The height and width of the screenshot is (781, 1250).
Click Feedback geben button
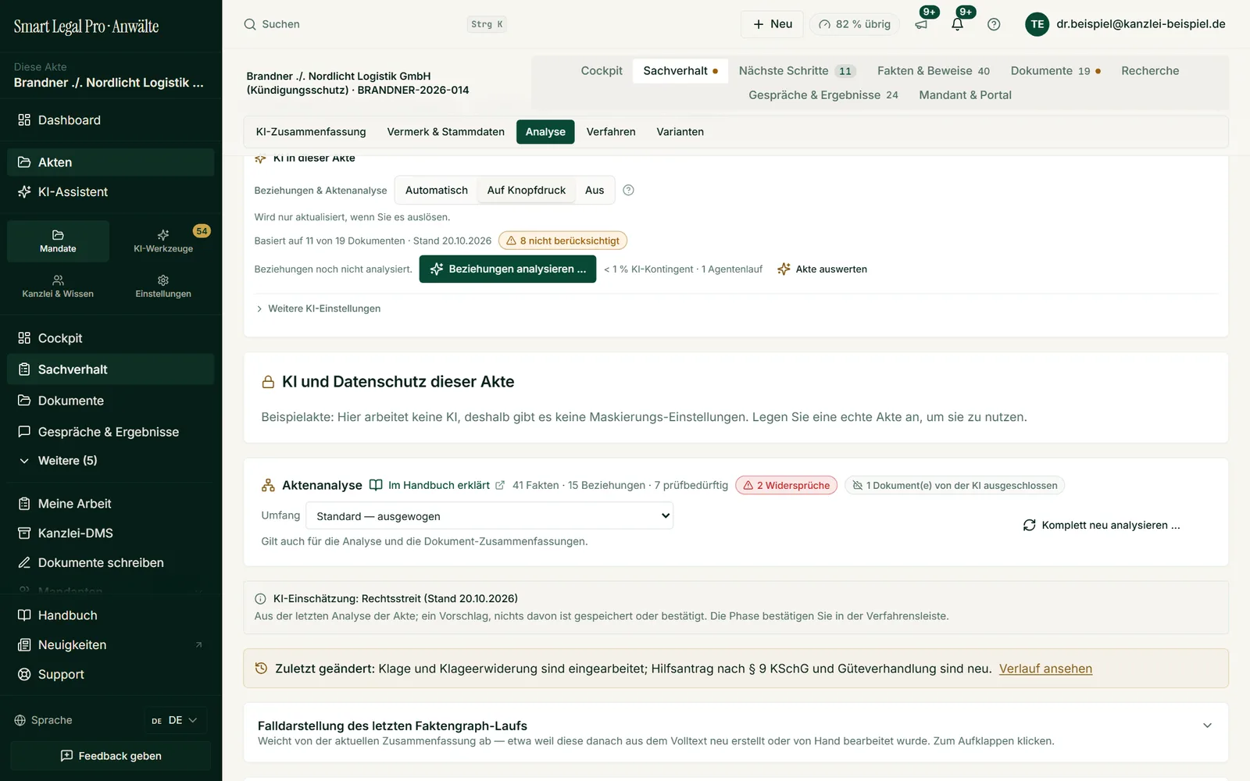110,756
